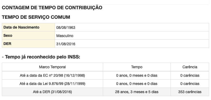Click the Tempo column header
Viewport: 211px width, 100px height.
pos(137,67)
